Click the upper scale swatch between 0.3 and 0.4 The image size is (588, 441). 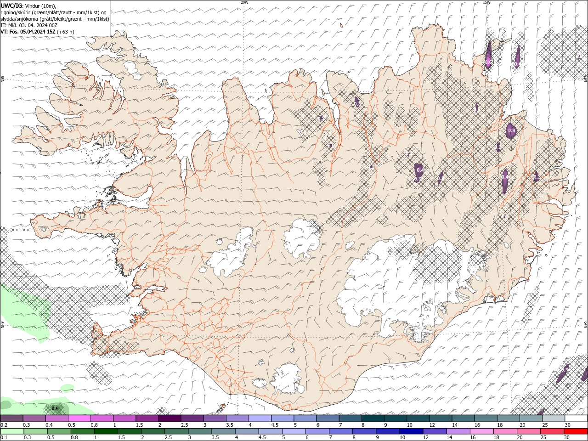point(34,418)
